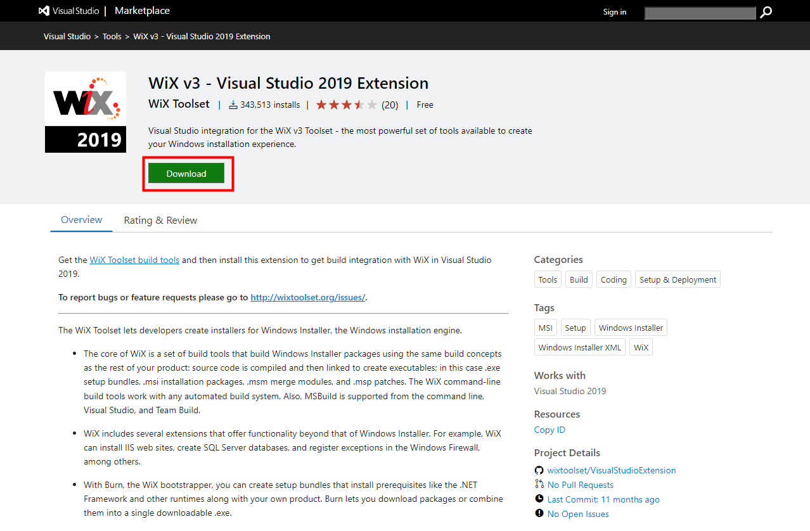Click the Windows Installer tag

point(631,328)
